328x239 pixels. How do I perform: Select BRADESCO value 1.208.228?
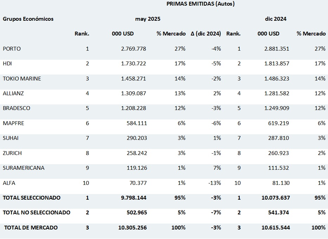(133, 108)
